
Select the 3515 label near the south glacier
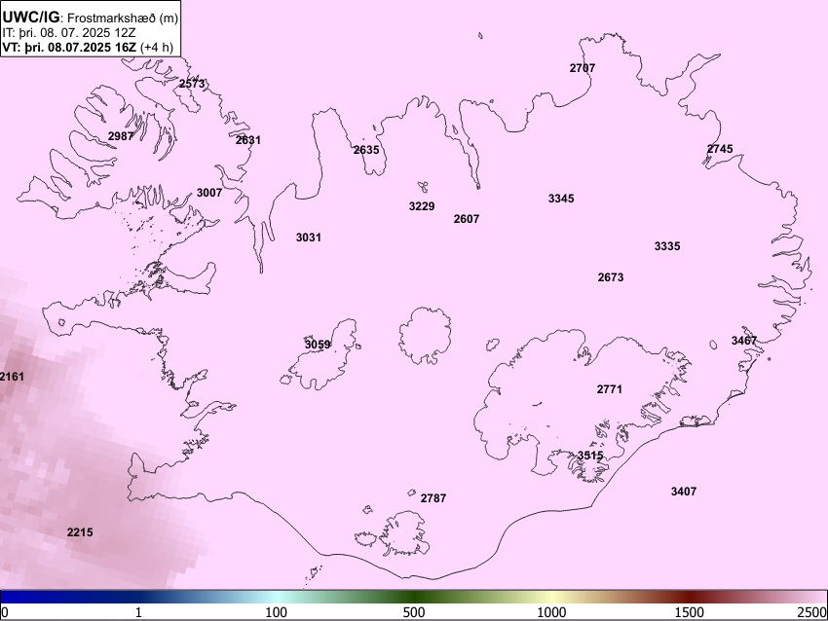[x=590, y=456]
